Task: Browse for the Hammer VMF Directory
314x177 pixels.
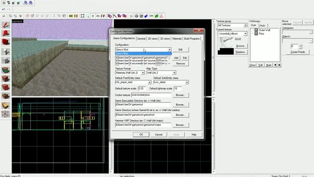Action: [x=181, y=125]
